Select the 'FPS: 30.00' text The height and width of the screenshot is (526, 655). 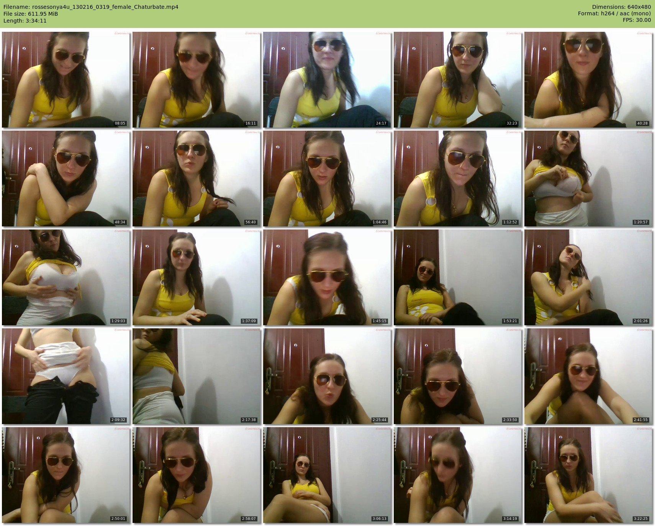pyautogui.click(x=637, y=20)
